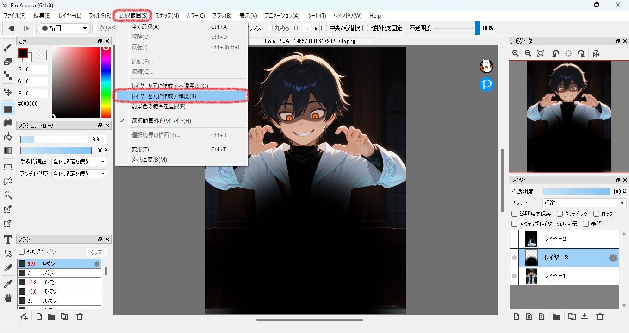Select the Text tool
This screenshot has width=629, height=333.
pos(7,239)
